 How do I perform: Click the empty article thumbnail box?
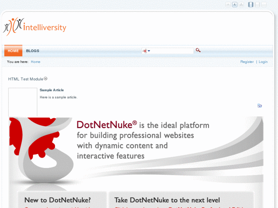tap(23, 102)
